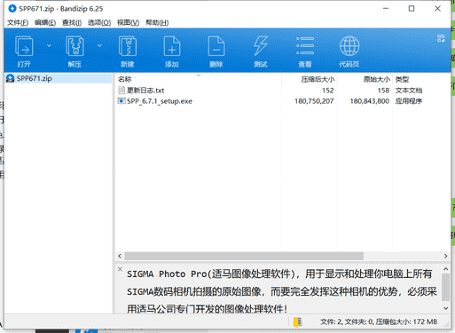Open the Find (查找) menu
Image resolution: width=455 pixels, height=333 pixels.
click(72, 23)
